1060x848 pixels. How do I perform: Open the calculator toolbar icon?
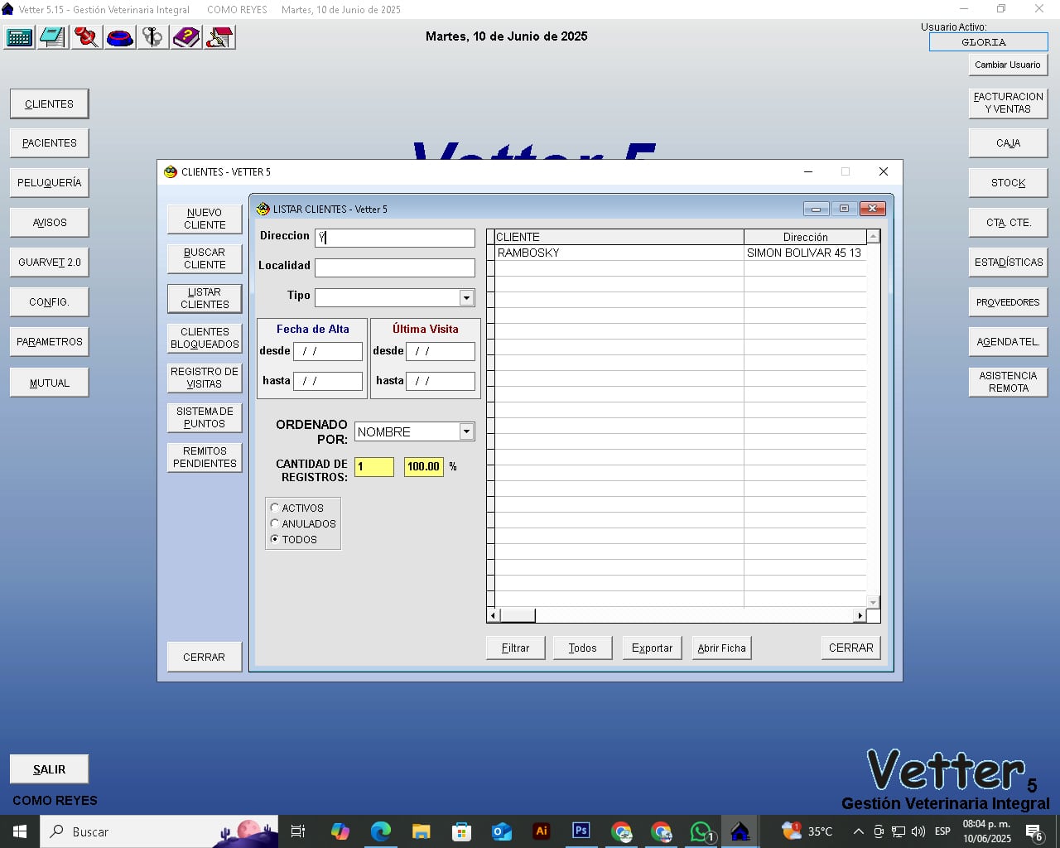coord(19,37)
